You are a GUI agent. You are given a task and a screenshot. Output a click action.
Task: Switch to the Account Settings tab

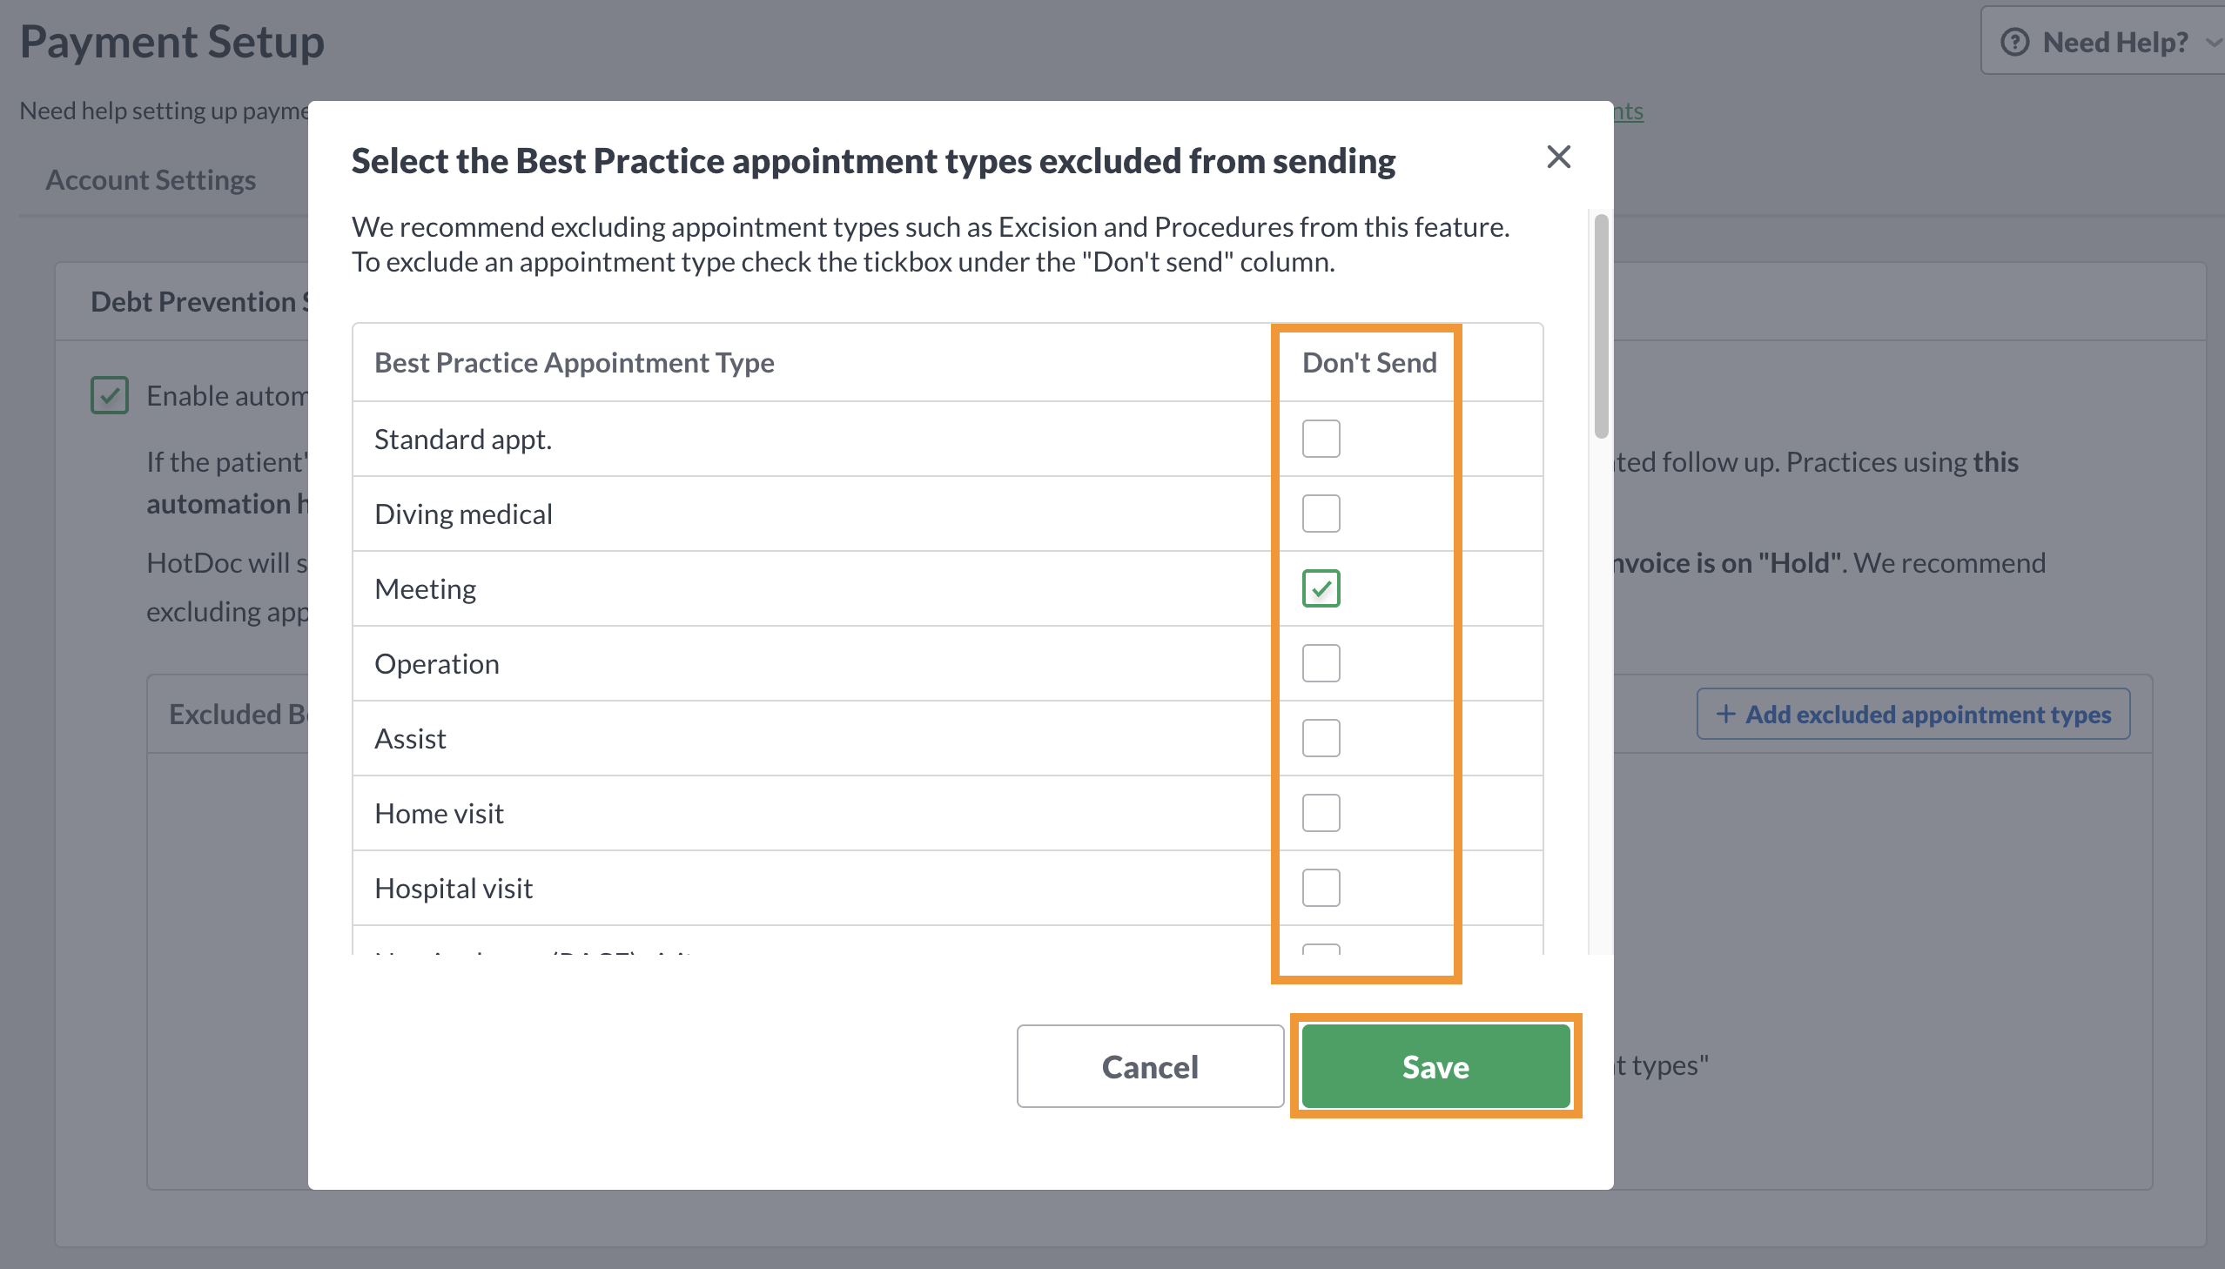[x=151, y=179]
